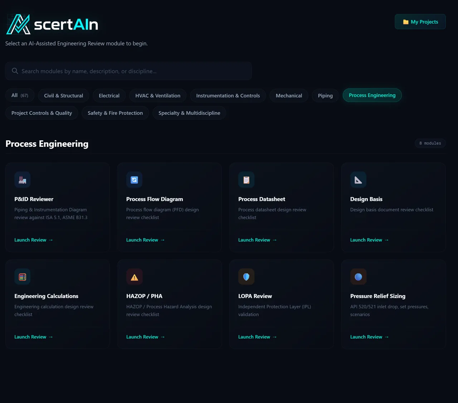The image size is (458, 403).
Task: Select the Pressure Relief Sizing globe icon
Action: (x=358, y=277)
